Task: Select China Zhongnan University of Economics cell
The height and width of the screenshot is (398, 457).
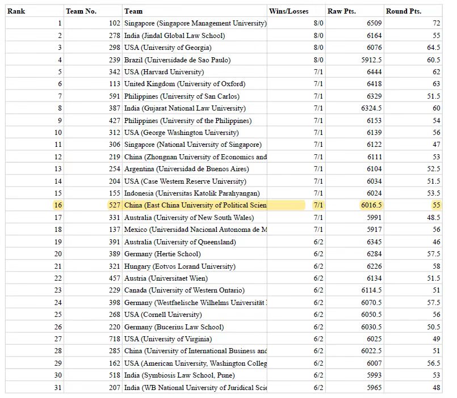Action: click(194, 156)
